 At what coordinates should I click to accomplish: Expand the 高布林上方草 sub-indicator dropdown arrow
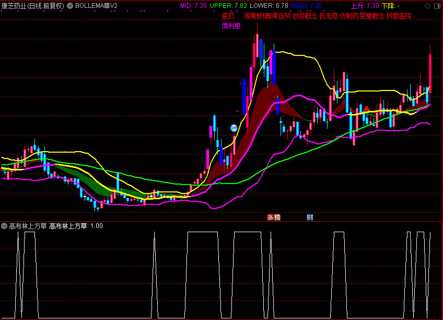click(x=4, y=226)
